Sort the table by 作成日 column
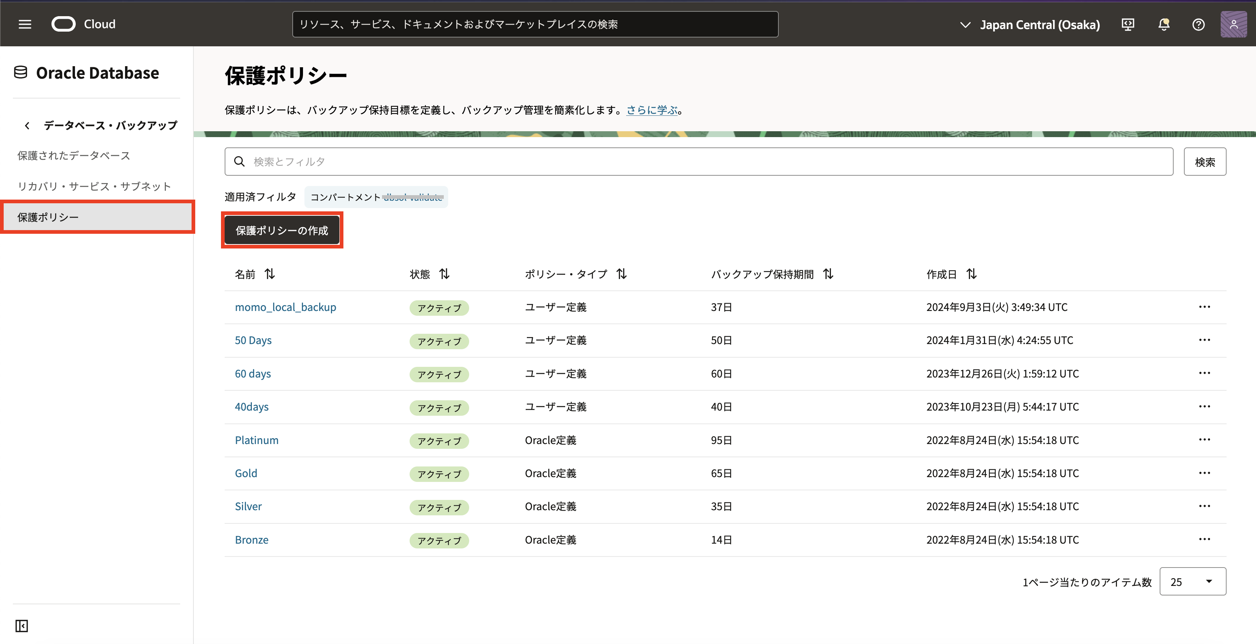This screenshot has height=644, width=1256. 971,274
